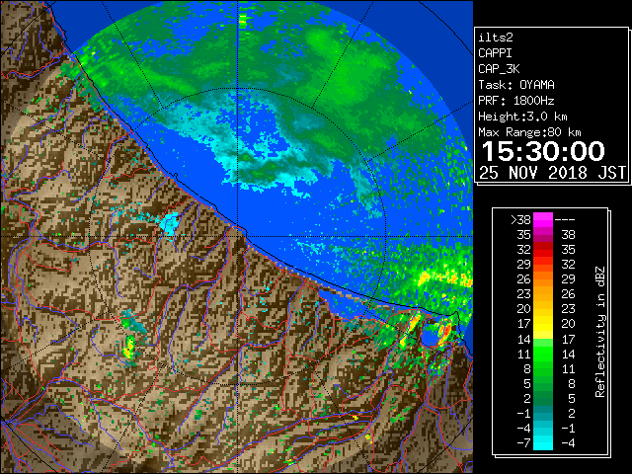Viewport: 632px width, 474px height.
Task: Click the CAP_3K label
Action: (499, 69)
